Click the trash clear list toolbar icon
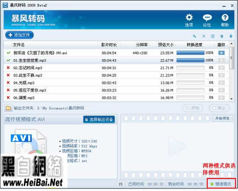Viewport: 238px width, 191px height. pos(213,36)
